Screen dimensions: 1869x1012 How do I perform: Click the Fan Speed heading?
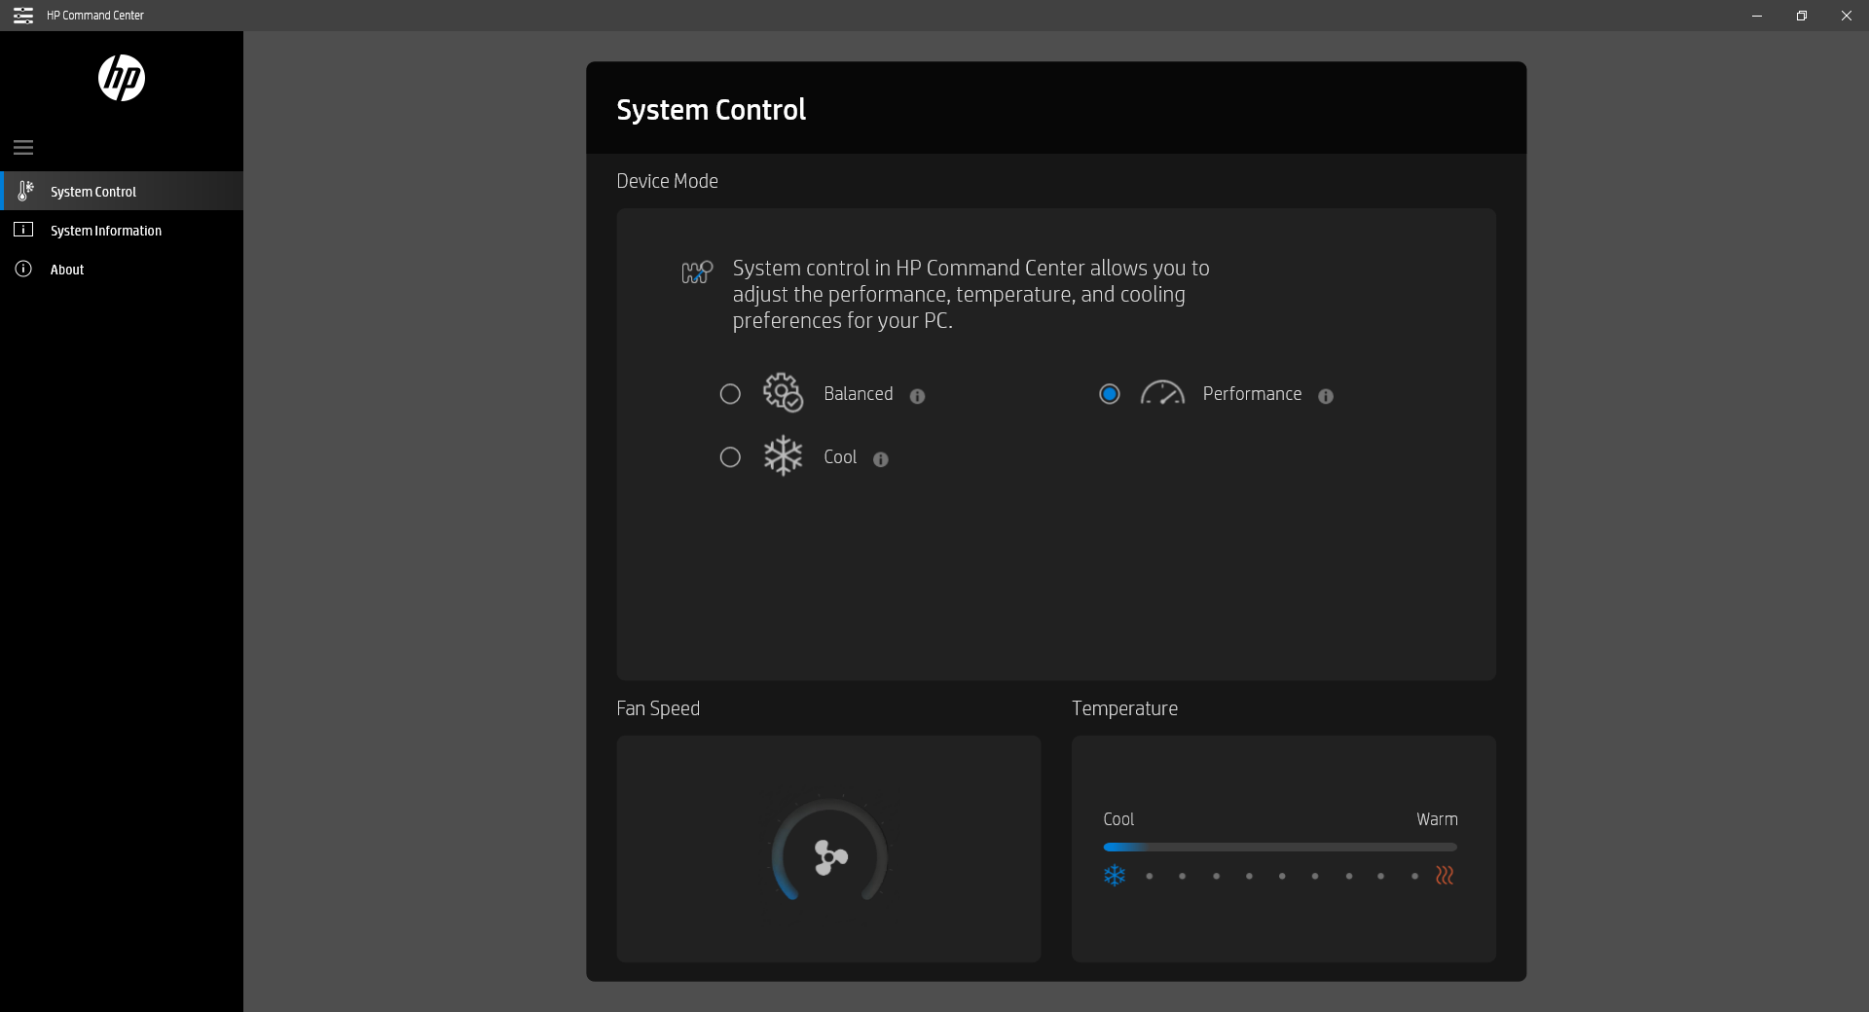click(658, 708)
